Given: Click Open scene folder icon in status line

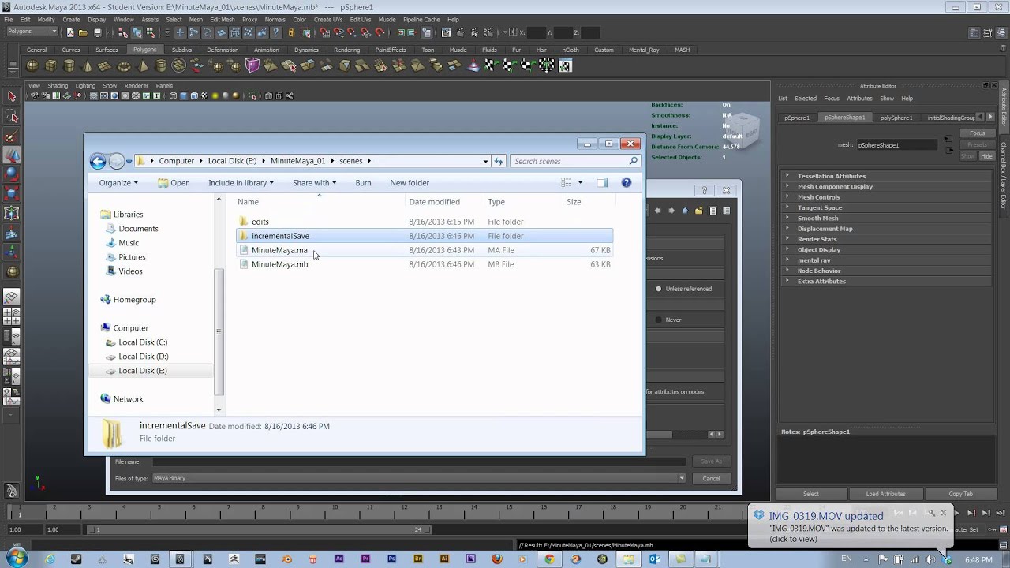Looking at the screenshot, I should (x=84, y=32).
